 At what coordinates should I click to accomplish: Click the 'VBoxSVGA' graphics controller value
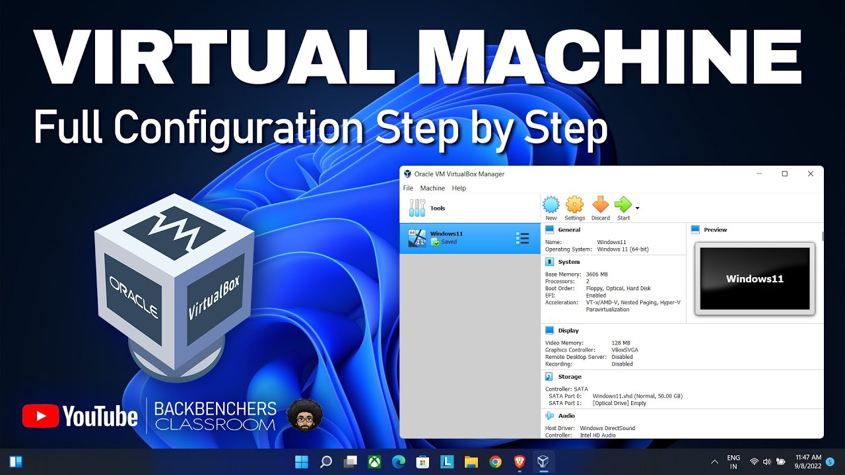pyautogui.click(x=625, y=350)
